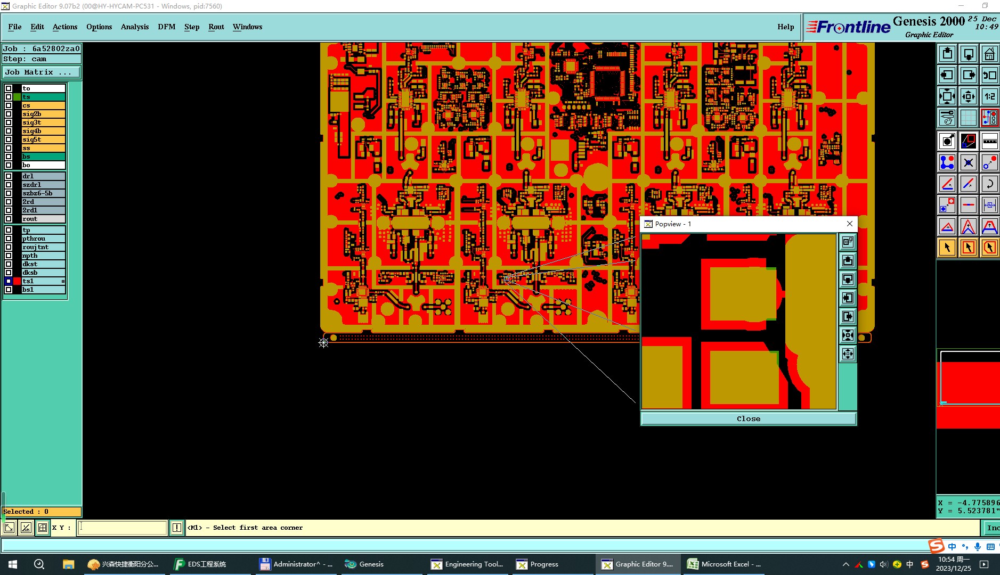This screenshot has height=575, width=1000.
Task: Click the red color swatch of ts1
Action: (17, 281)
